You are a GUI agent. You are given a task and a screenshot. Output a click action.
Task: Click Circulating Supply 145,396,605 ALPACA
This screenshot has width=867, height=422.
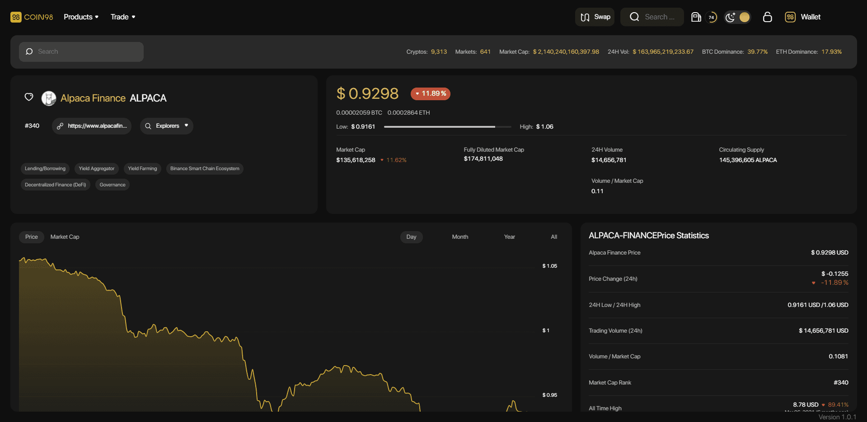(748, 160)
